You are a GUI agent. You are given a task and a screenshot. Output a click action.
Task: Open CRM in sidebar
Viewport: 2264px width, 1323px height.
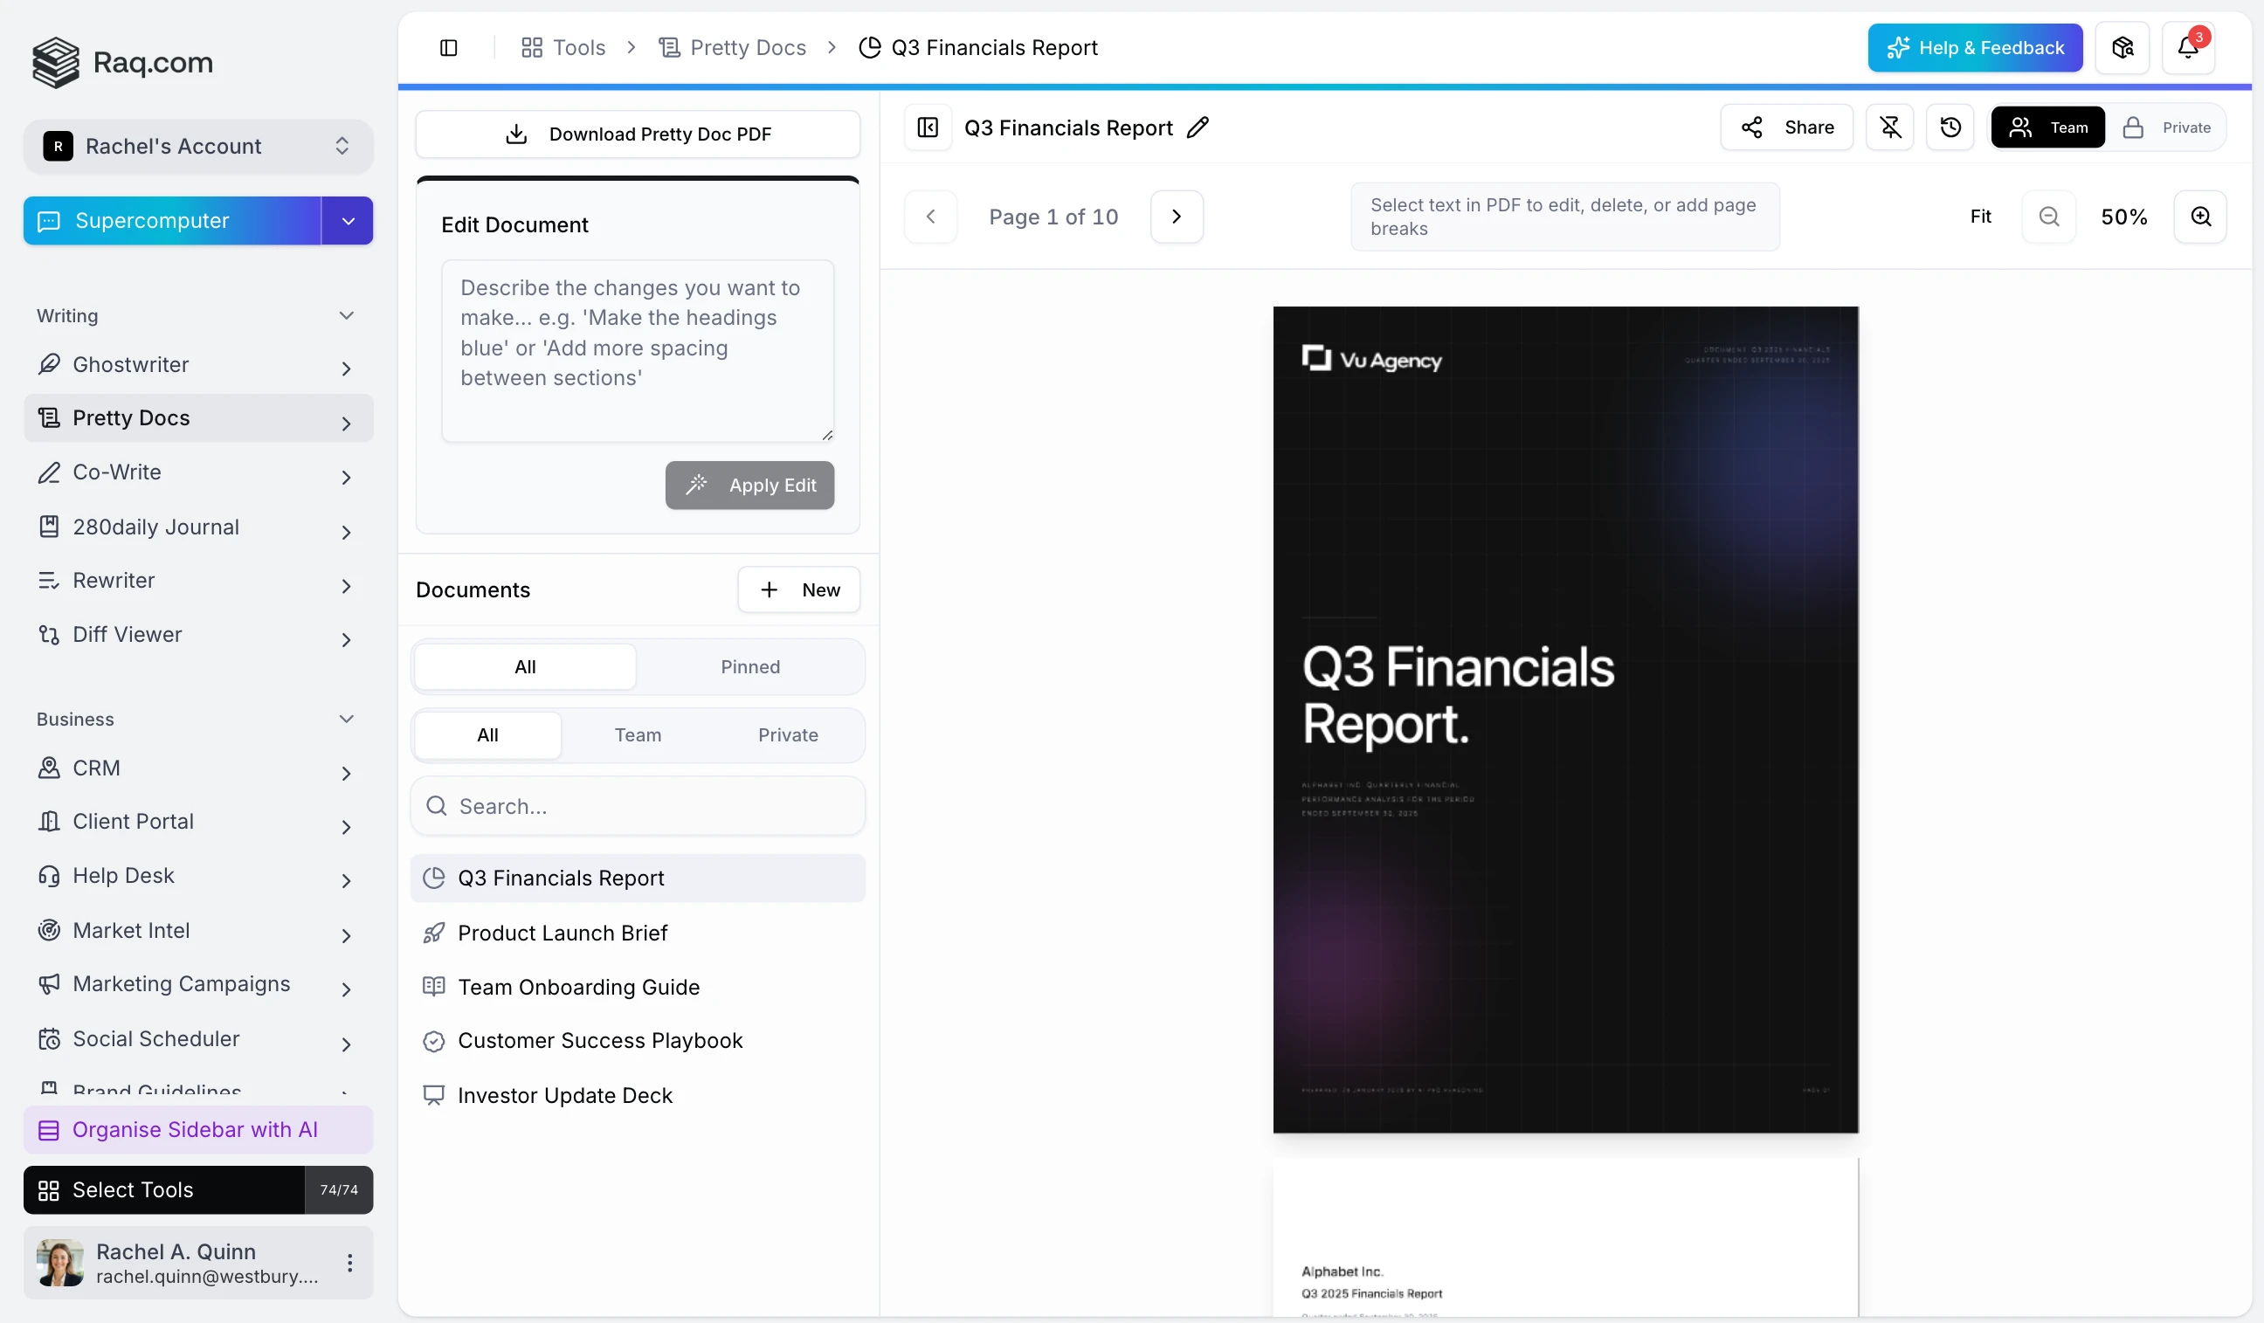tap(198, 768)
